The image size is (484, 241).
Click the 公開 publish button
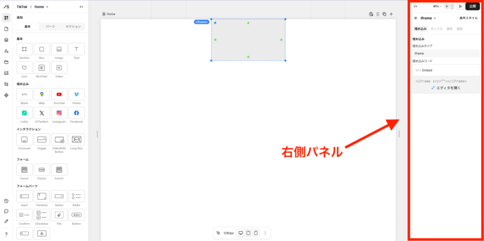(x=472, y=7)
